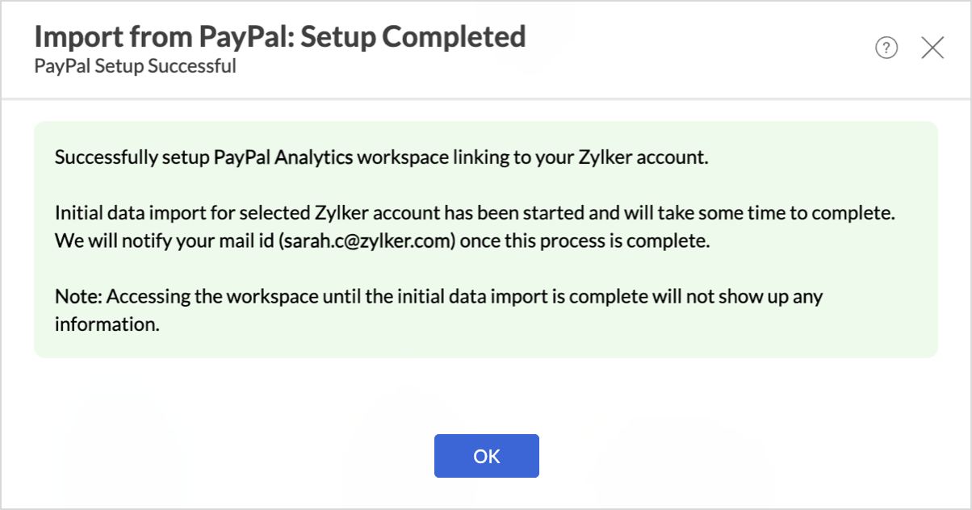
Task: Click the 'Note:' label in the message
Action: tap(78, 296)
